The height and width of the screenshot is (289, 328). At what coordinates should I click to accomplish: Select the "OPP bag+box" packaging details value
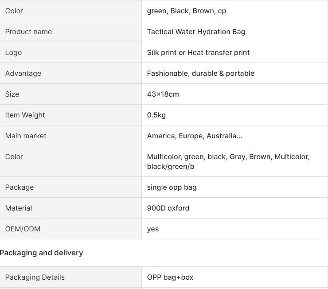tap(170, 277)
